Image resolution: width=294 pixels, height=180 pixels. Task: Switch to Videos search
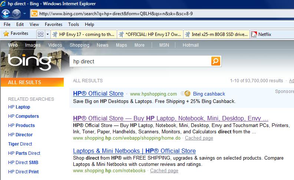[x=55, y=45]
